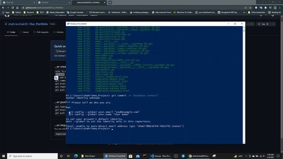Switch to VS Code views.py window
The image size is (283, 159).
[x=161, y=156]
